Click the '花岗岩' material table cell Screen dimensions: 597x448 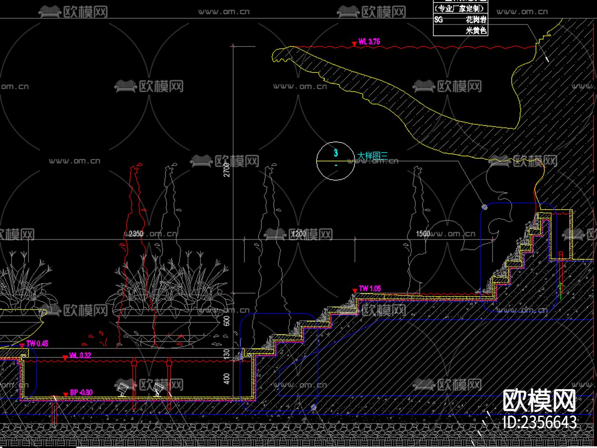tap(476, 20)
